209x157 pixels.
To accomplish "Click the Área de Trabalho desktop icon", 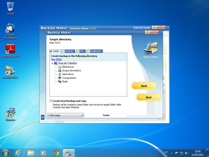I will click(56, 63).
